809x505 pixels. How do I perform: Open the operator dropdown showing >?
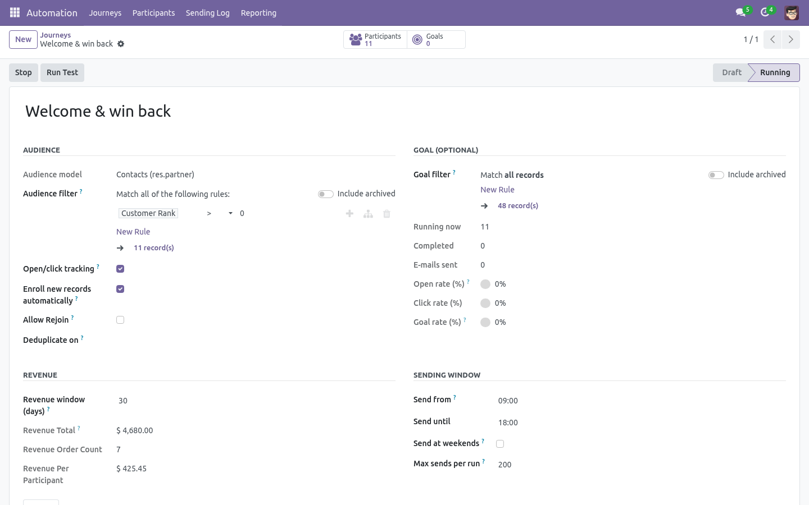tap(219, 213)
